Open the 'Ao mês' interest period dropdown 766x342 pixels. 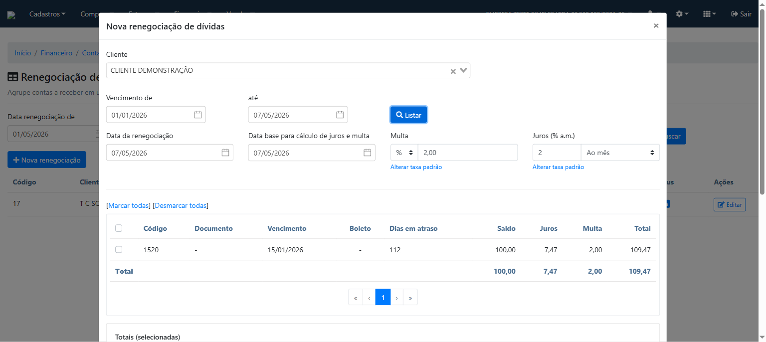(620, 153)
